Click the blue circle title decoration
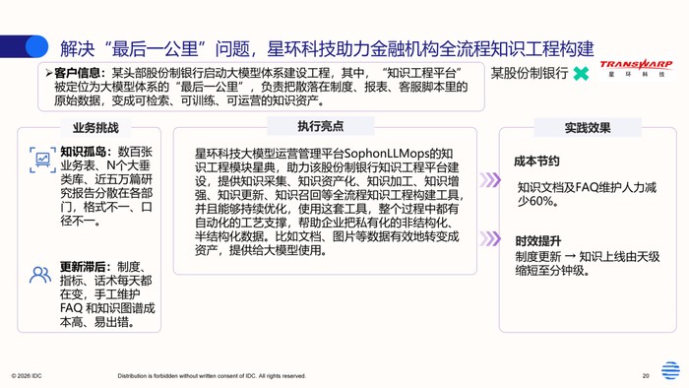The width and height of the screenshot is (689, 388). (x=36, y=46)
